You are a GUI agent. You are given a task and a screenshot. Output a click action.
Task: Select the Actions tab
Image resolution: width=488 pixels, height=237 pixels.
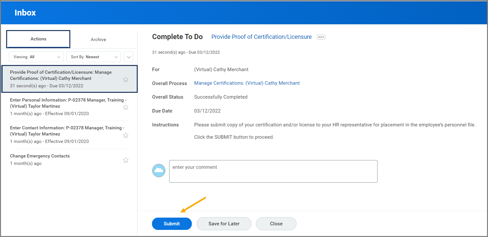click(38, 39)
